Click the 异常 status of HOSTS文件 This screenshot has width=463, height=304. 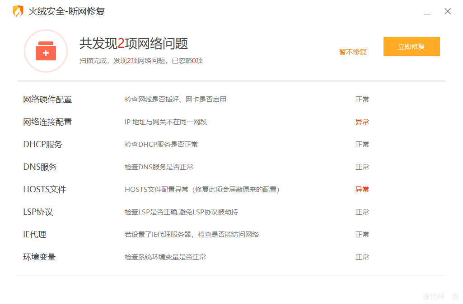(x=362, y=190)
